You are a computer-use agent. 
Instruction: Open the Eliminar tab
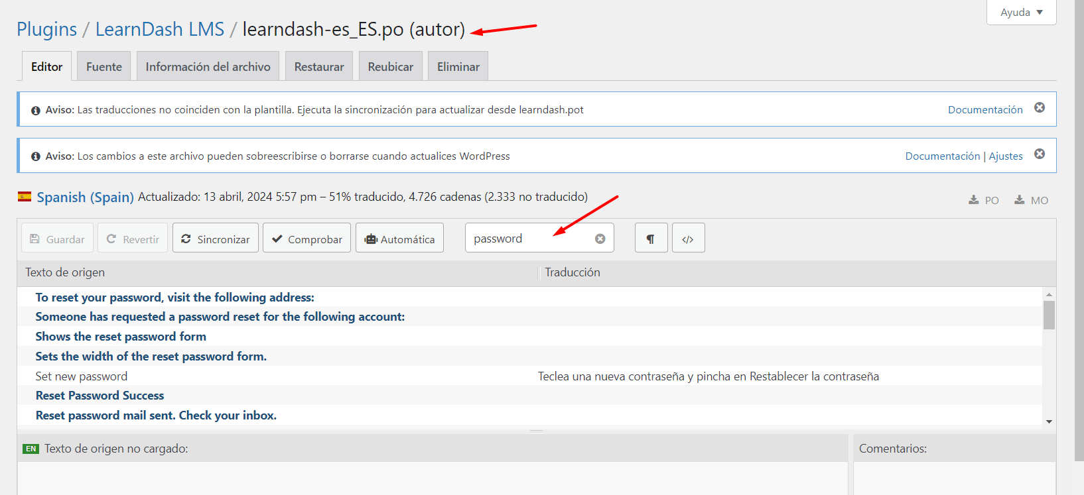[x=458, y=66]
